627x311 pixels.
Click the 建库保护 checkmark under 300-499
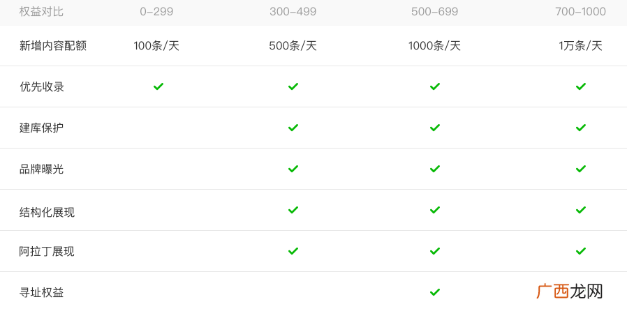(x=293, y=128)
